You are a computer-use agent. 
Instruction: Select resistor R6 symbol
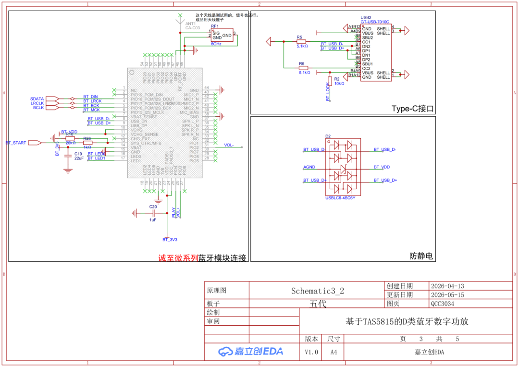[304, 68]
